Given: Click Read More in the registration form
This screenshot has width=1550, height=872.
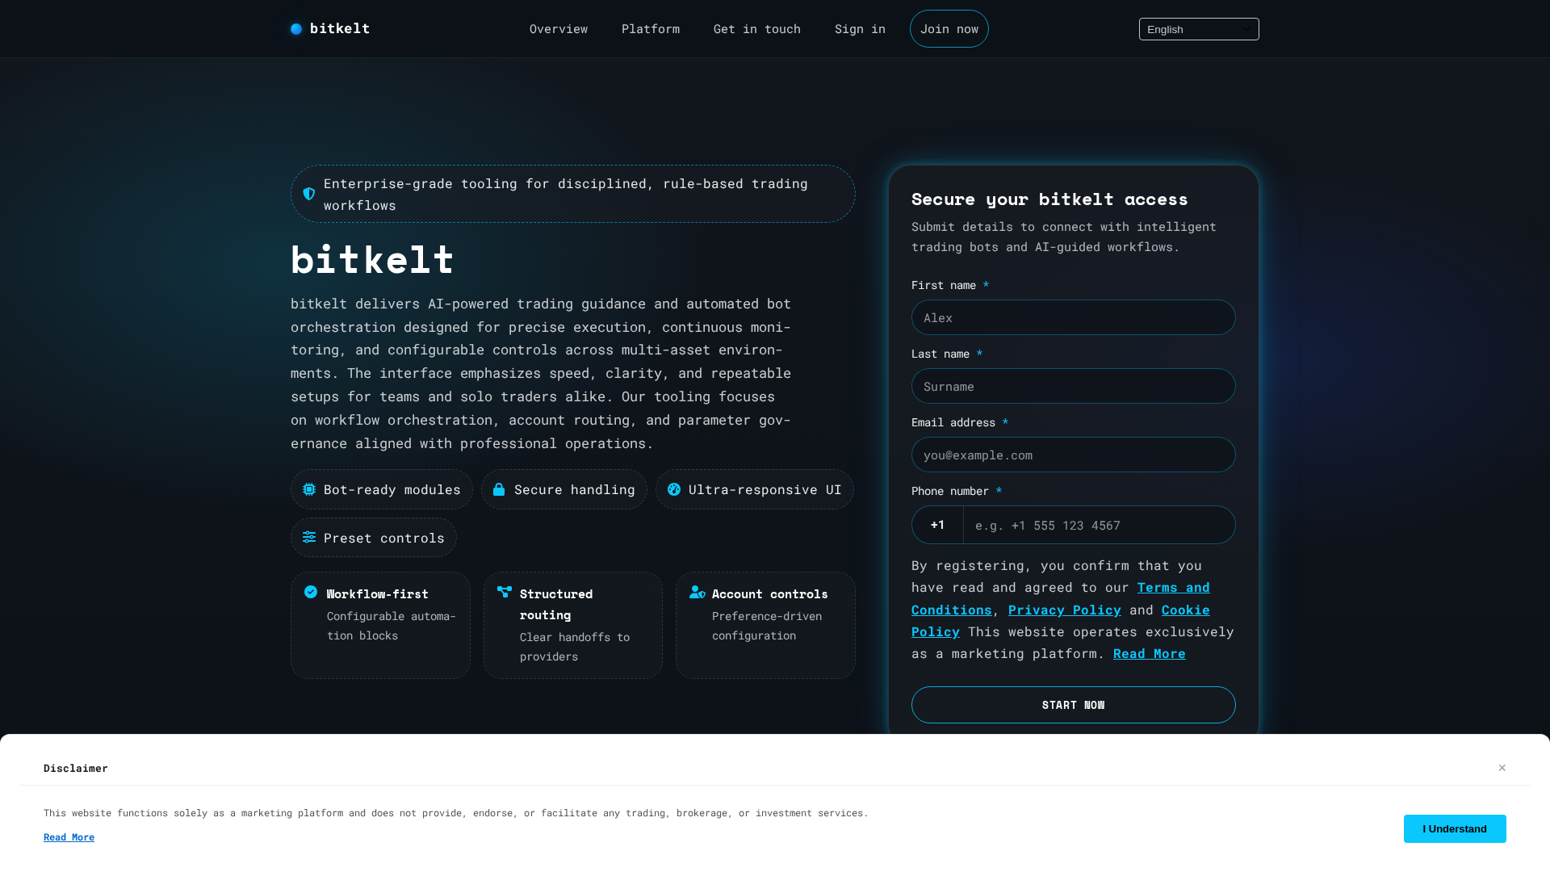Looking at the screenshot, I should [1150, 653].
